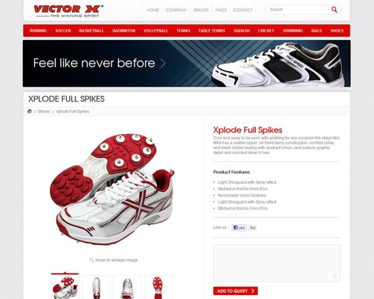Select the second shoe top-view thumbnail
Viewport: 374px width, 299px height.
pyautogui.click(x=96, y=287)
